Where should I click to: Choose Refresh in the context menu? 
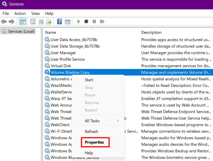click(x=91, y=132)
